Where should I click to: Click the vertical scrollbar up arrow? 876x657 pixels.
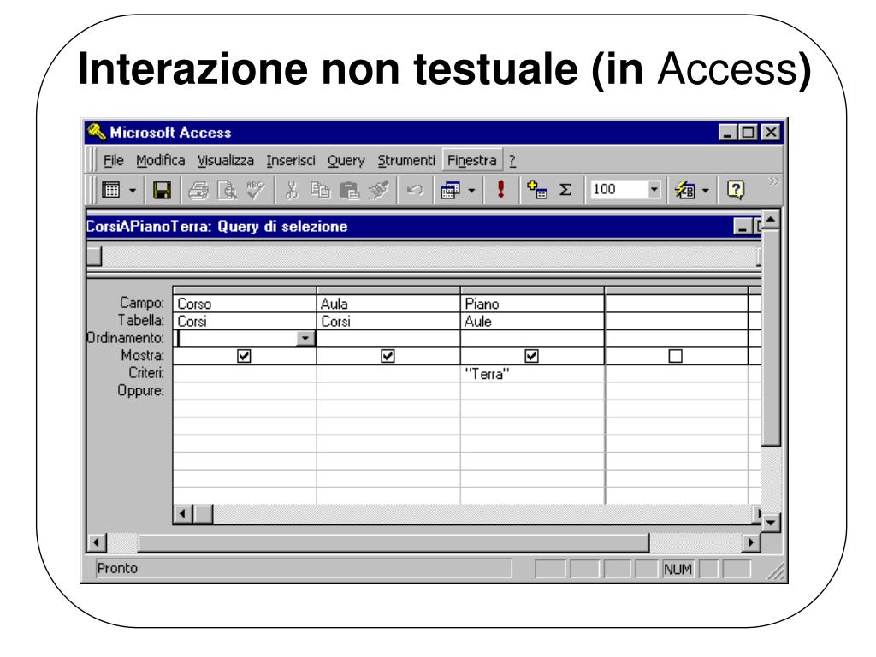771,220
